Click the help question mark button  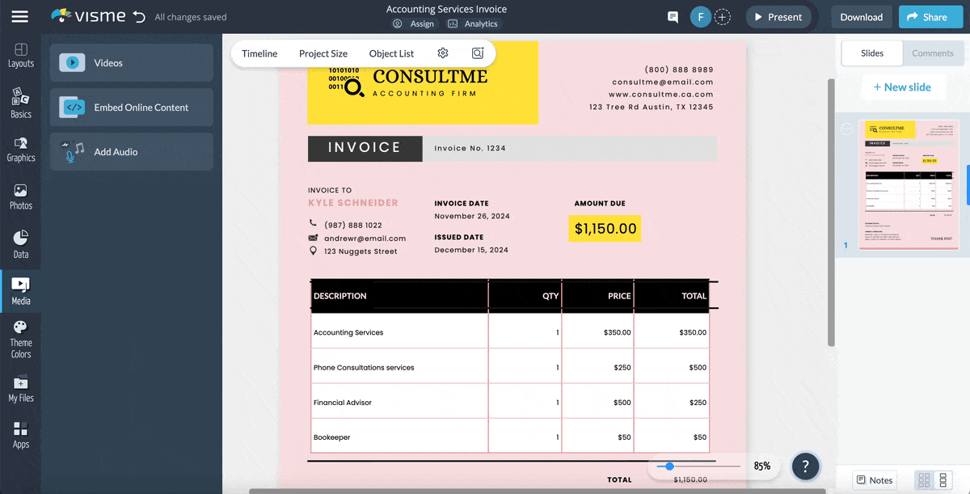click(x=805, y=466)
